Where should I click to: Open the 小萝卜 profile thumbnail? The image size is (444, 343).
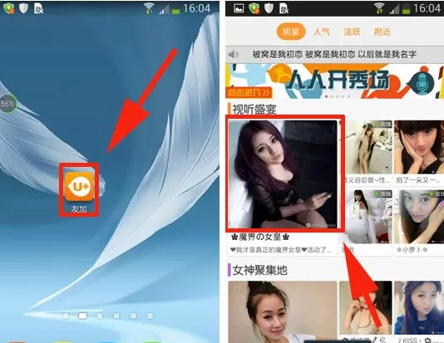tap(419, 217)
